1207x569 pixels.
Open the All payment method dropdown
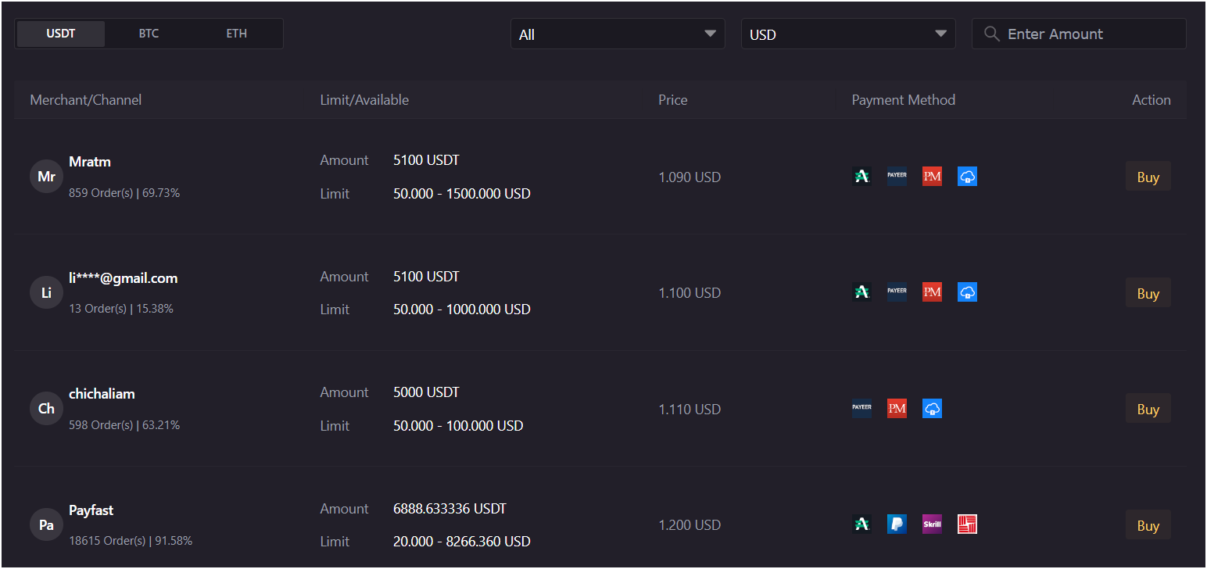[618, 34]
